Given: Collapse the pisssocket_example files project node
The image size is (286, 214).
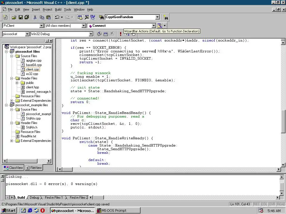Looking at the screenshot, I should click(6, 105).
